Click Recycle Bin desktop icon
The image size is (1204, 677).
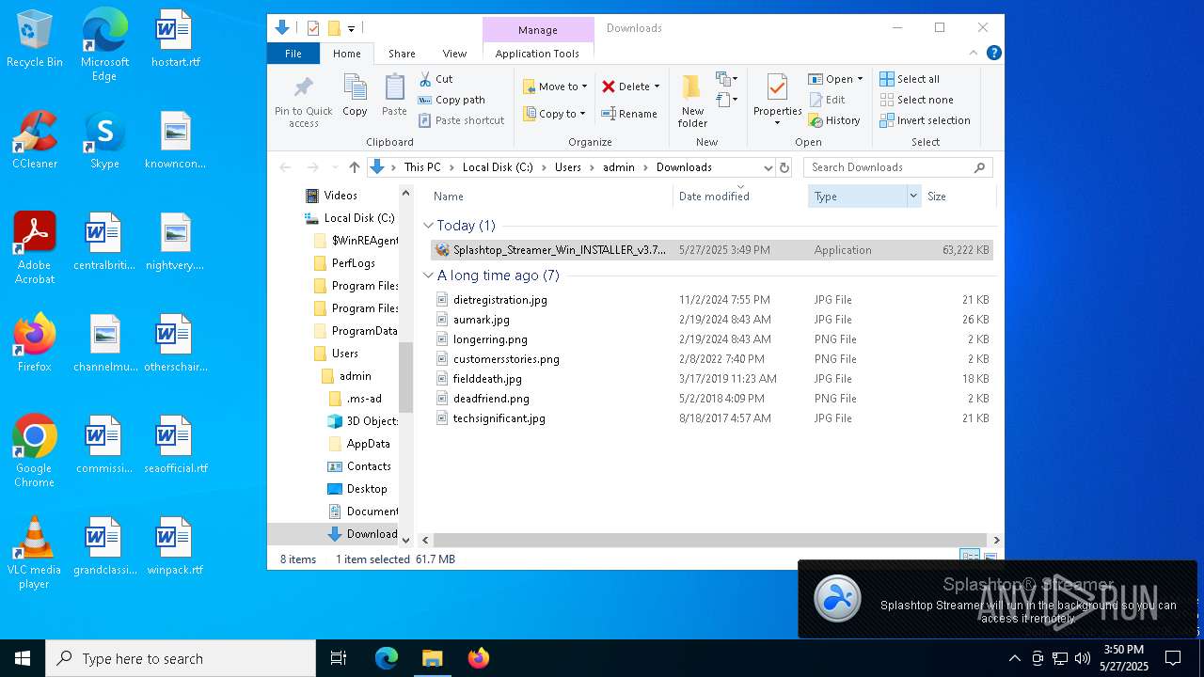coord(35,39)
